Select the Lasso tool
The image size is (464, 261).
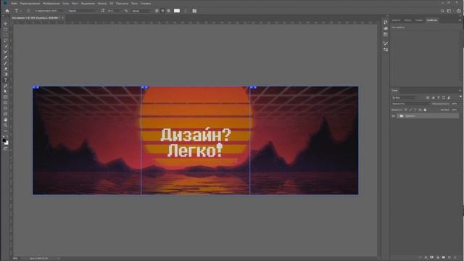(x=5, y=41)
